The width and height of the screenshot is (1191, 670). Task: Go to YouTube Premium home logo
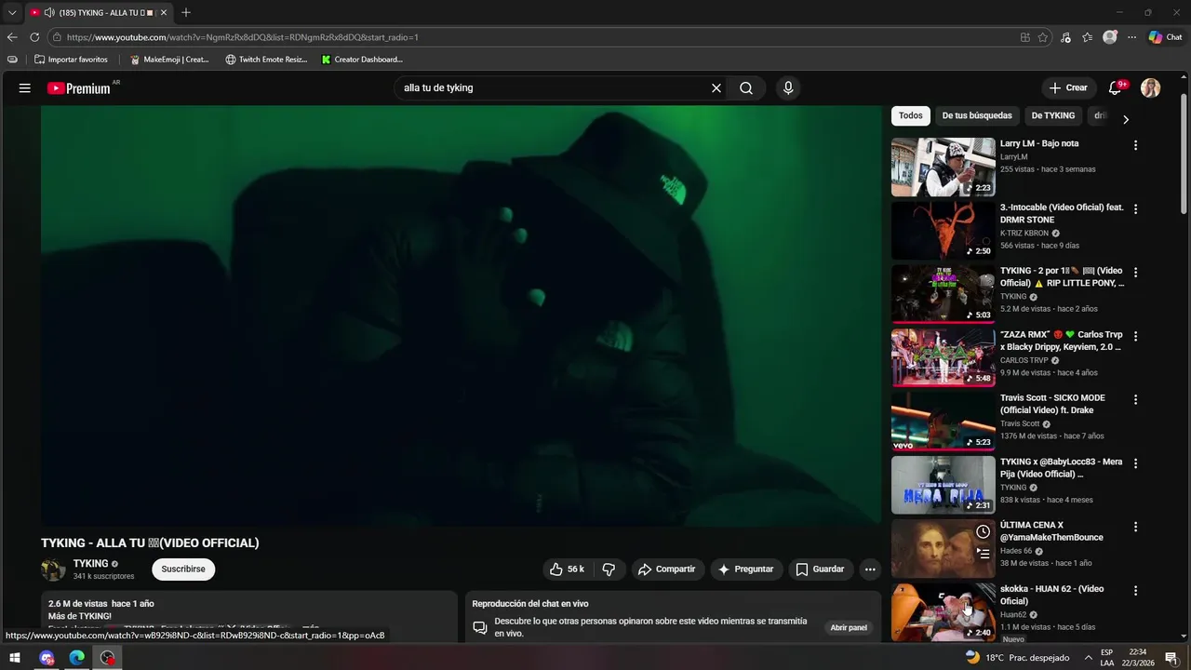pos(80,88)
